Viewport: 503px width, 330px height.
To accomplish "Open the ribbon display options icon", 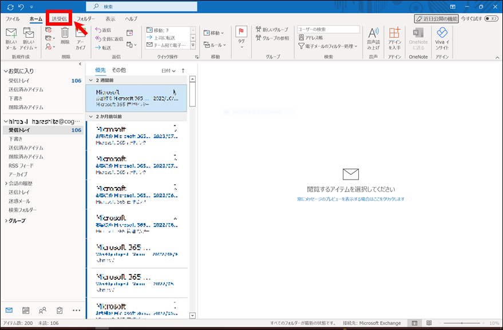I will click(453, 7).
